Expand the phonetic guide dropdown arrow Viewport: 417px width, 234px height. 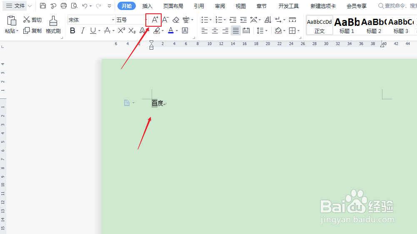tap(192, 20)
